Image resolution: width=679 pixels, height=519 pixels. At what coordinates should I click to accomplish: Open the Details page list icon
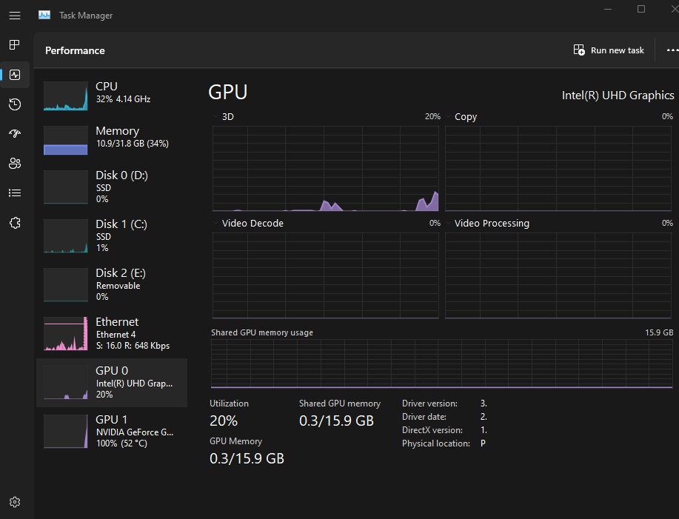coord(15,193)
